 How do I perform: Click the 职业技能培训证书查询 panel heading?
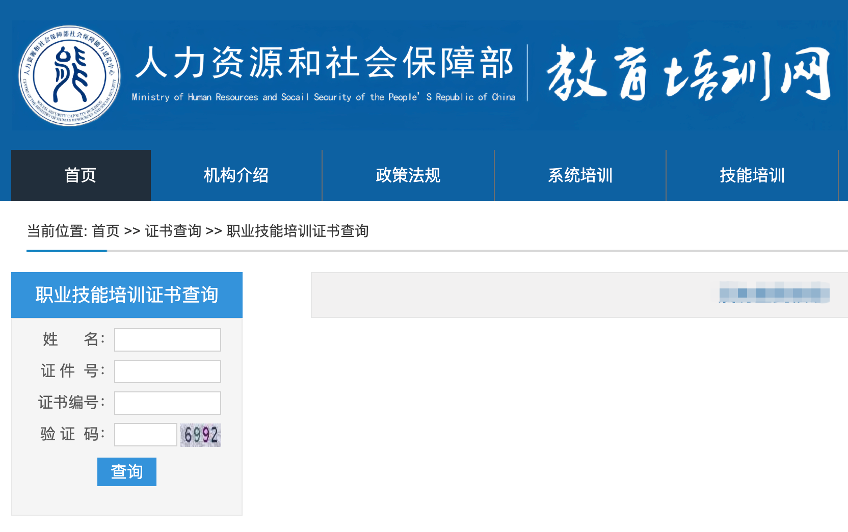click(x=127, y=295)
